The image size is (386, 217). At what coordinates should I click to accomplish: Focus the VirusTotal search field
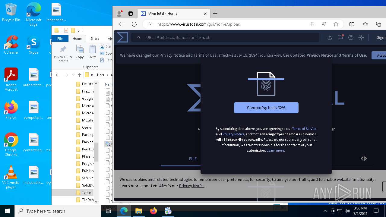[225, 37]
